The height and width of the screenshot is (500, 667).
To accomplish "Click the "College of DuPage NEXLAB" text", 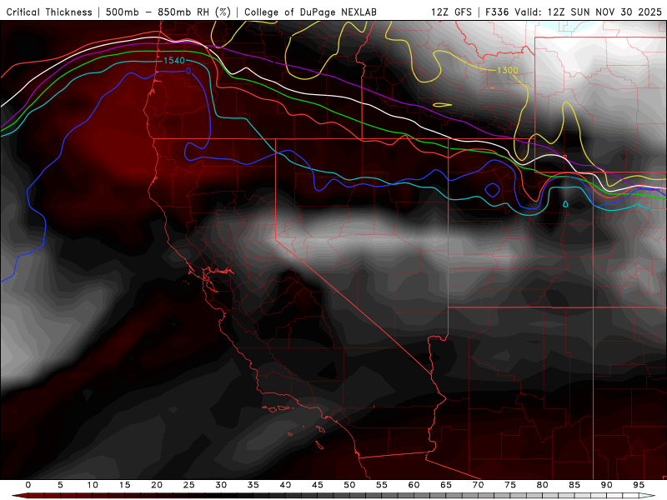I will click(310, 12).
